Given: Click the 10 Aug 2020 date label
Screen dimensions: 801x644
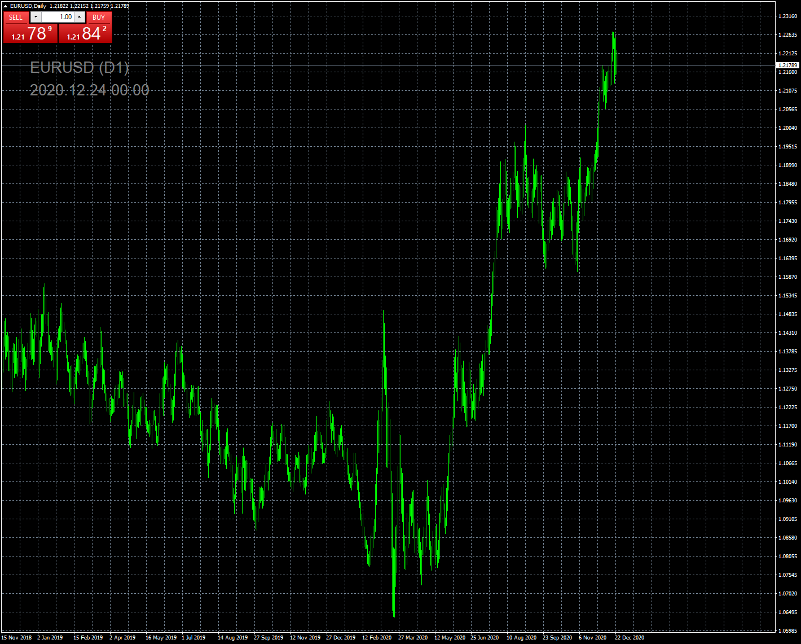Looking at the screenshot, I should [x=521, y=638].
